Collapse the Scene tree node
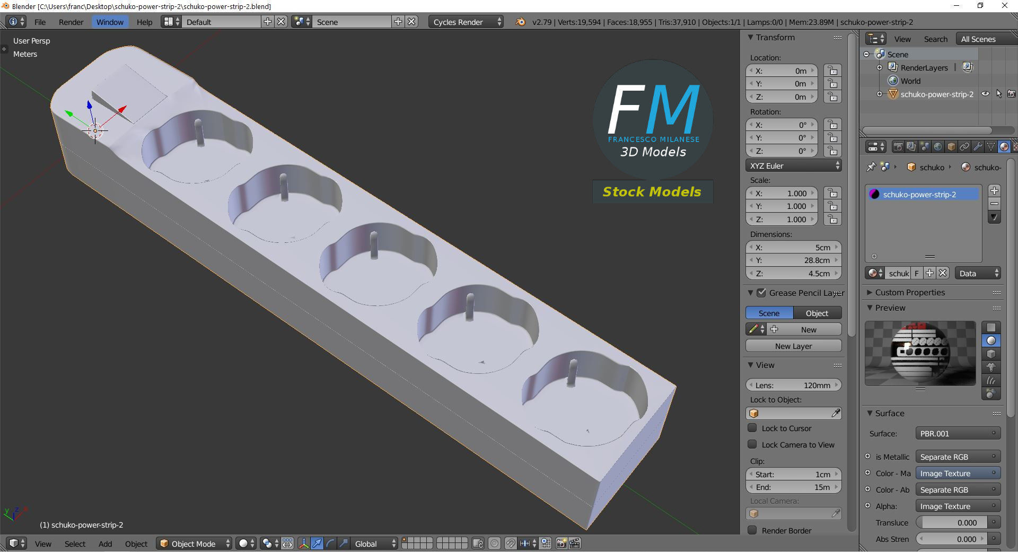Viewport: 1018px width, 552px height. click(866, 54)
